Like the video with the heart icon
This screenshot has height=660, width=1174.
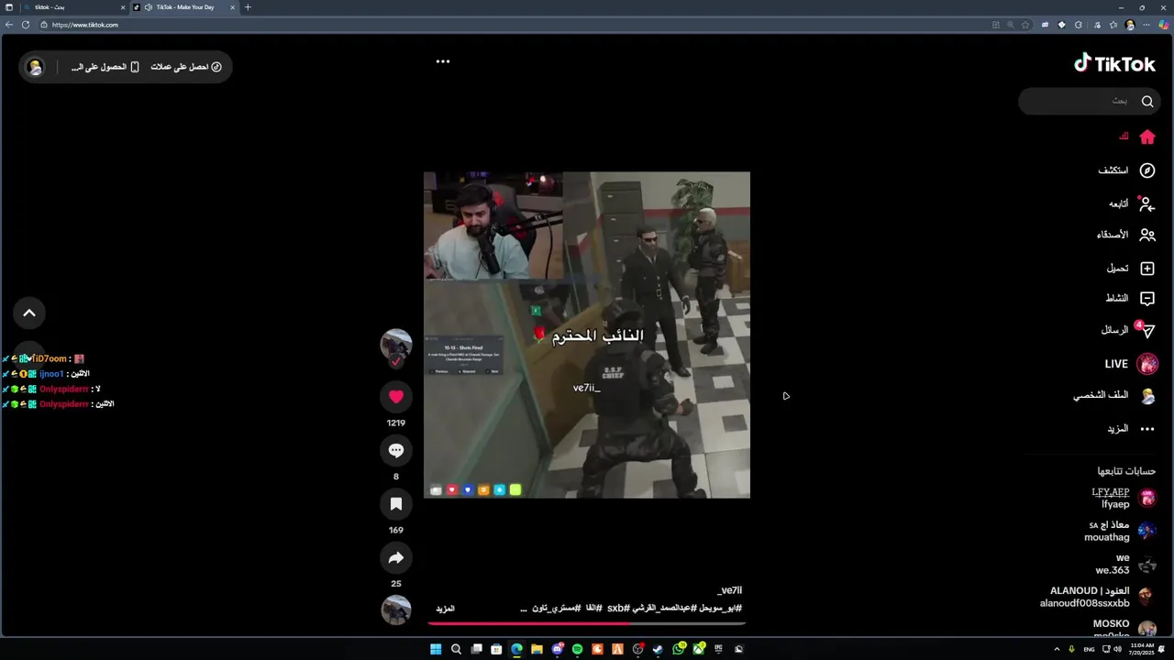396,397
